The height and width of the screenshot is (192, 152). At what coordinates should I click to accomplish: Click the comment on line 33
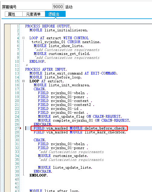pos(71,152)
